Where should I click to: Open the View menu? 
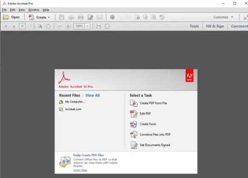click(x=22, y=10)
